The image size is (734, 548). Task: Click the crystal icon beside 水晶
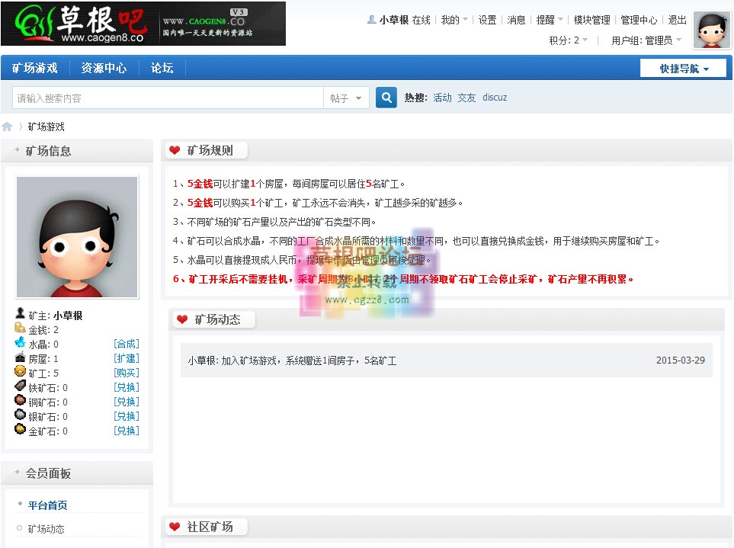(x=19, y=343)
